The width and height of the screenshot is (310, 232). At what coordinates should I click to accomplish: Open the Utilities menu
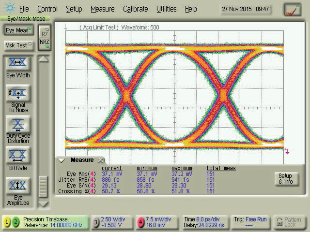click(x=166, y=9)
